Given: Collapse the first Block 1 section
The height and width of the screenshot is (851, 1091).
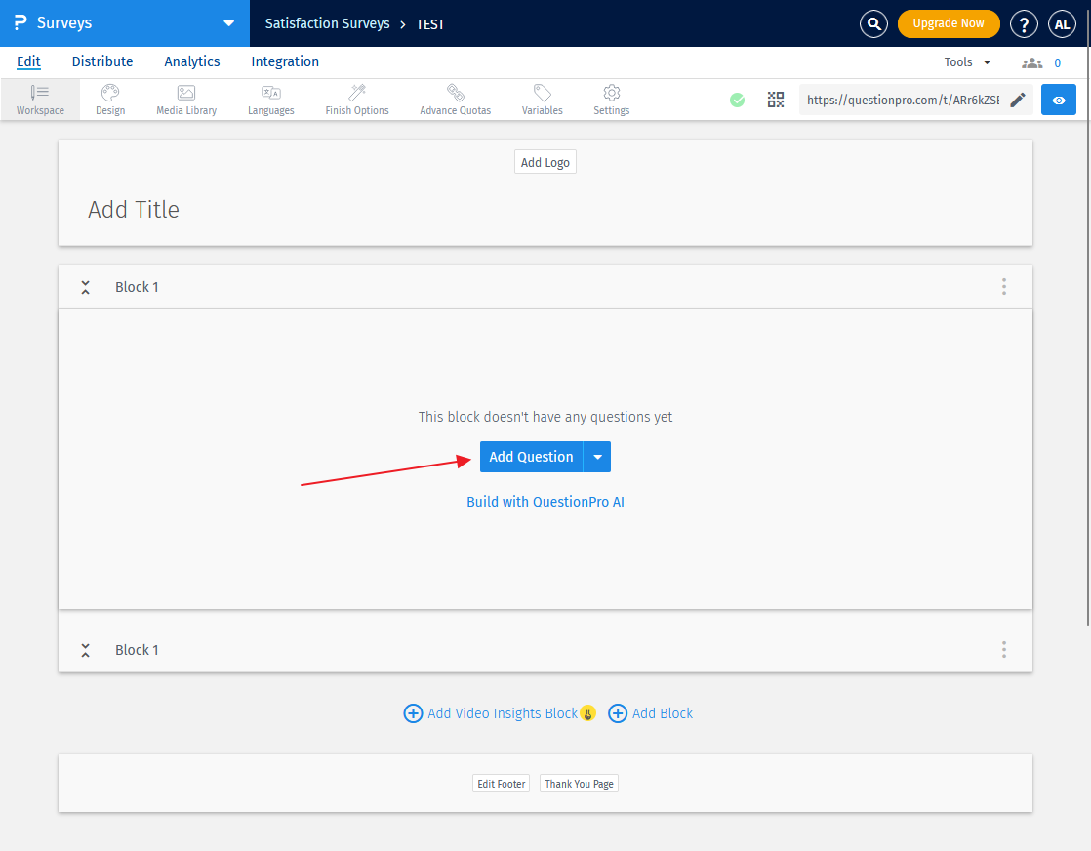Looking at the screenshot, I should [86, 287].
